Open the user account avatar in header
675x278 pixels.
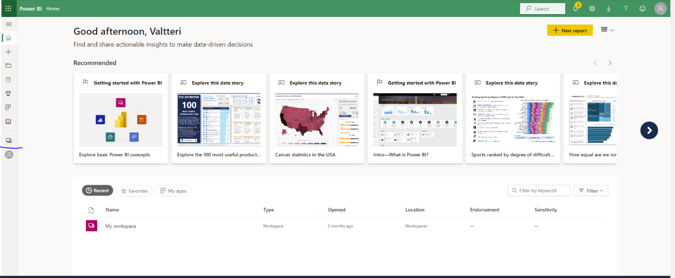click(x=661, y=8)
